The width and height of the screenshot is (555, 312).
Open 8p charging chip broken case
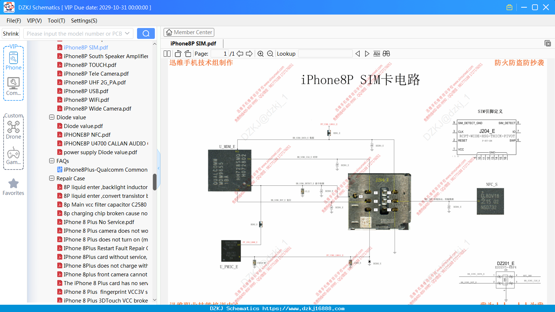point(106,213)
